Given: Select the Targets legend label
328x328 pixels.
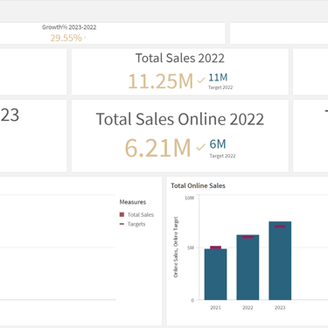Looking at the screenshot, I should [136, 224].
